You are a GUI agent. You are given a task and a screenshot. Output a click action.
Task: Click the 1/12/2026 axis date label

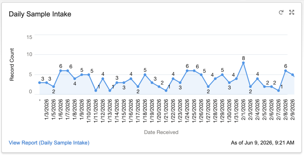103,111
